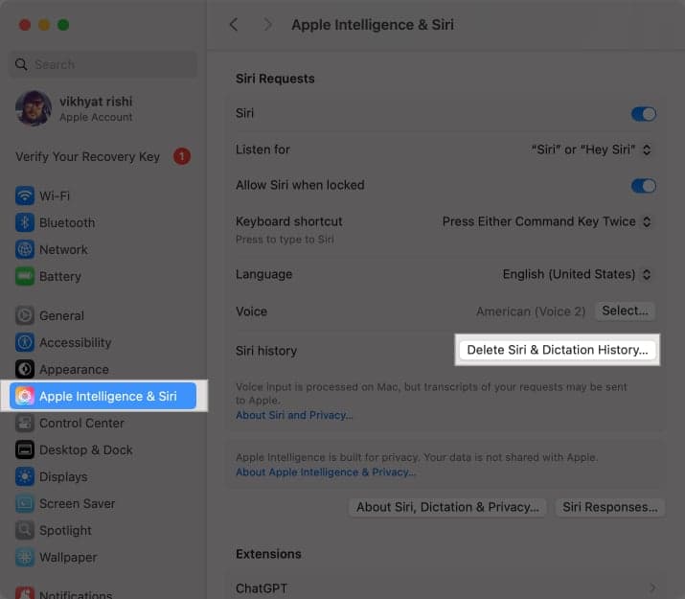This screenshot has height=599, width=685.
Task: Select Displays in sidebar
Action: tap(103, 476)
